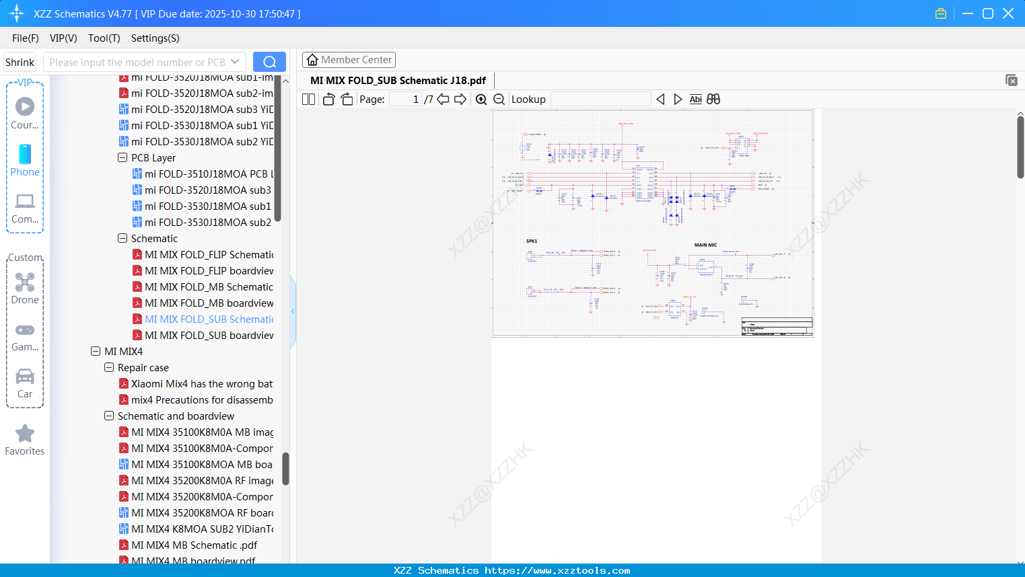
Task: Open mix4 Precautions for disassembly file
Action: coord(197,399)
